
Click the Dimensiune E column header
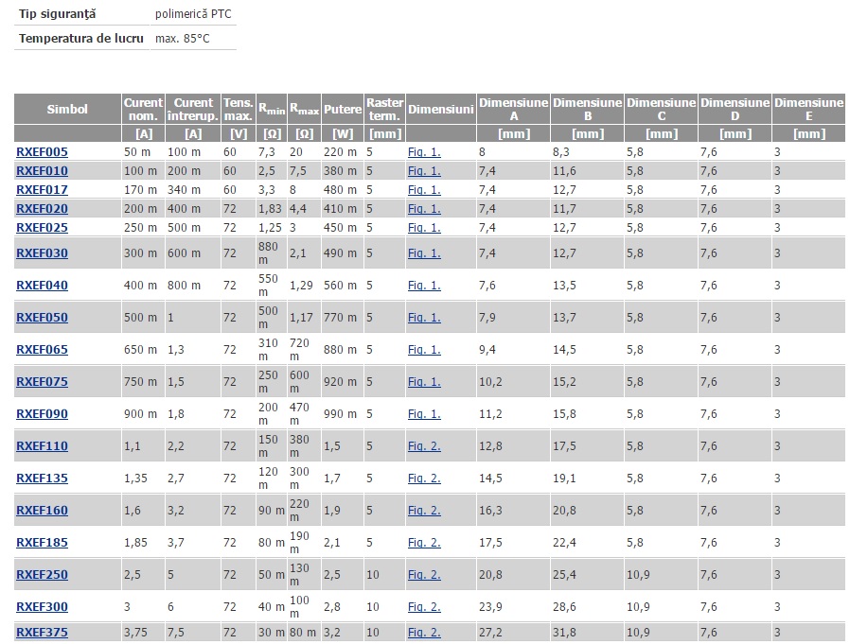pyautogui.click(x=808, y=110)
